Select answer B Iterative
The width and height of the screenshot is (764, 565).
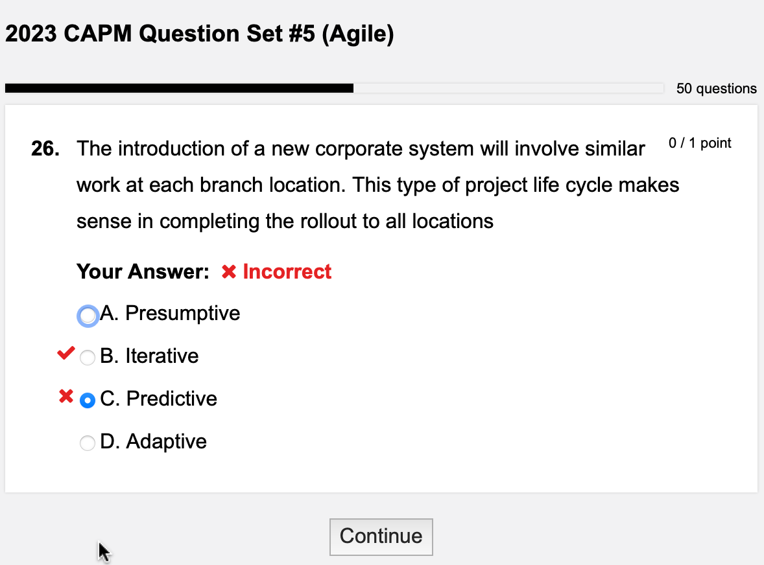point(87,357)
